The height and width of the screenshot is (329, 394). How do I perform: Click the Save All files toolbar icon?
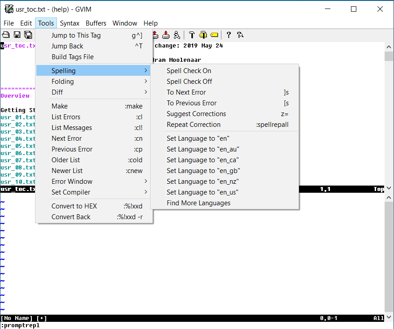[x=28, y=35]
